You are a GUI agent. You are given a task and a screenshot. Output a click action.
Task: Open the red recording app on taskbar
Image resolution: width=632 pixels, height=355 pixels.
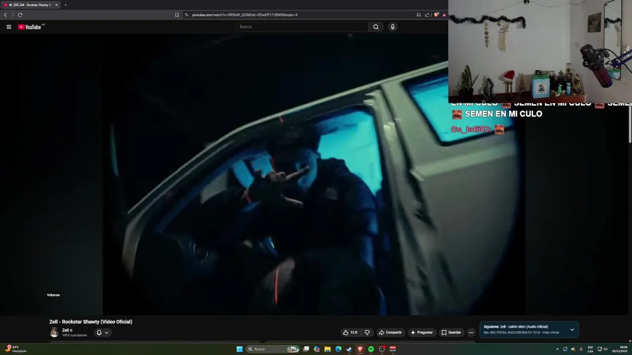(393, 349)
